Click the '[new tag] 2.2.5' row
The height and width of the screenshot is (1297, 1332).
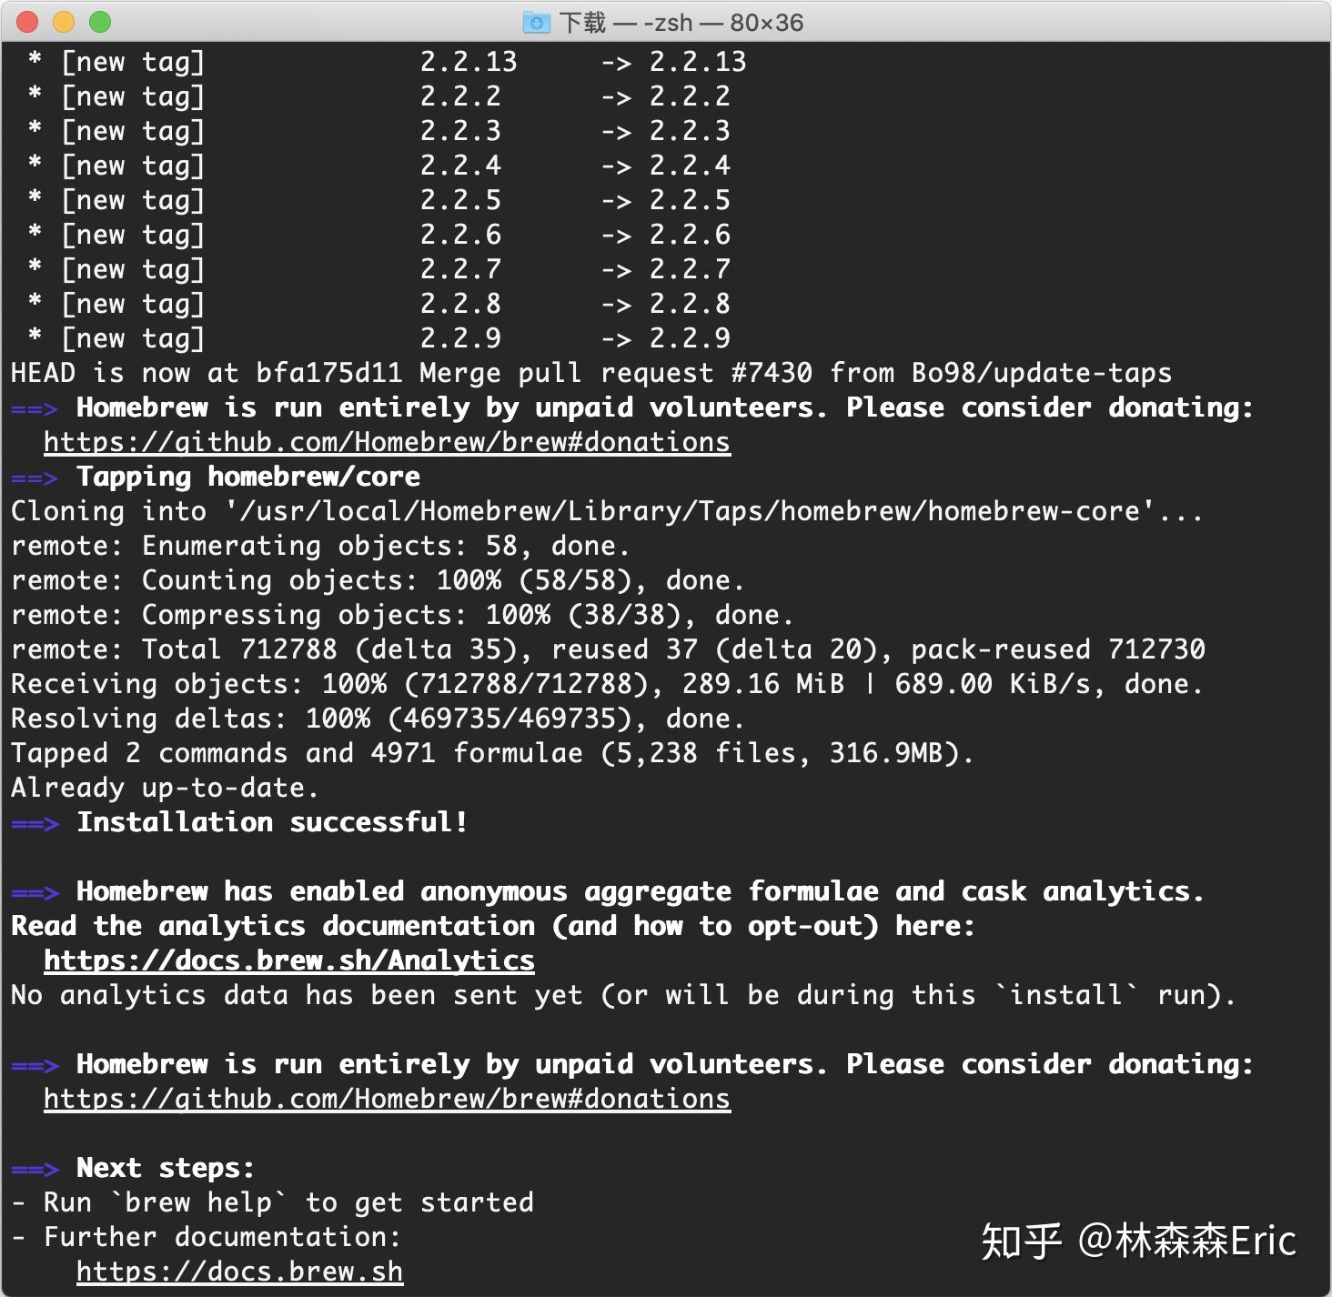pos(378,200)
